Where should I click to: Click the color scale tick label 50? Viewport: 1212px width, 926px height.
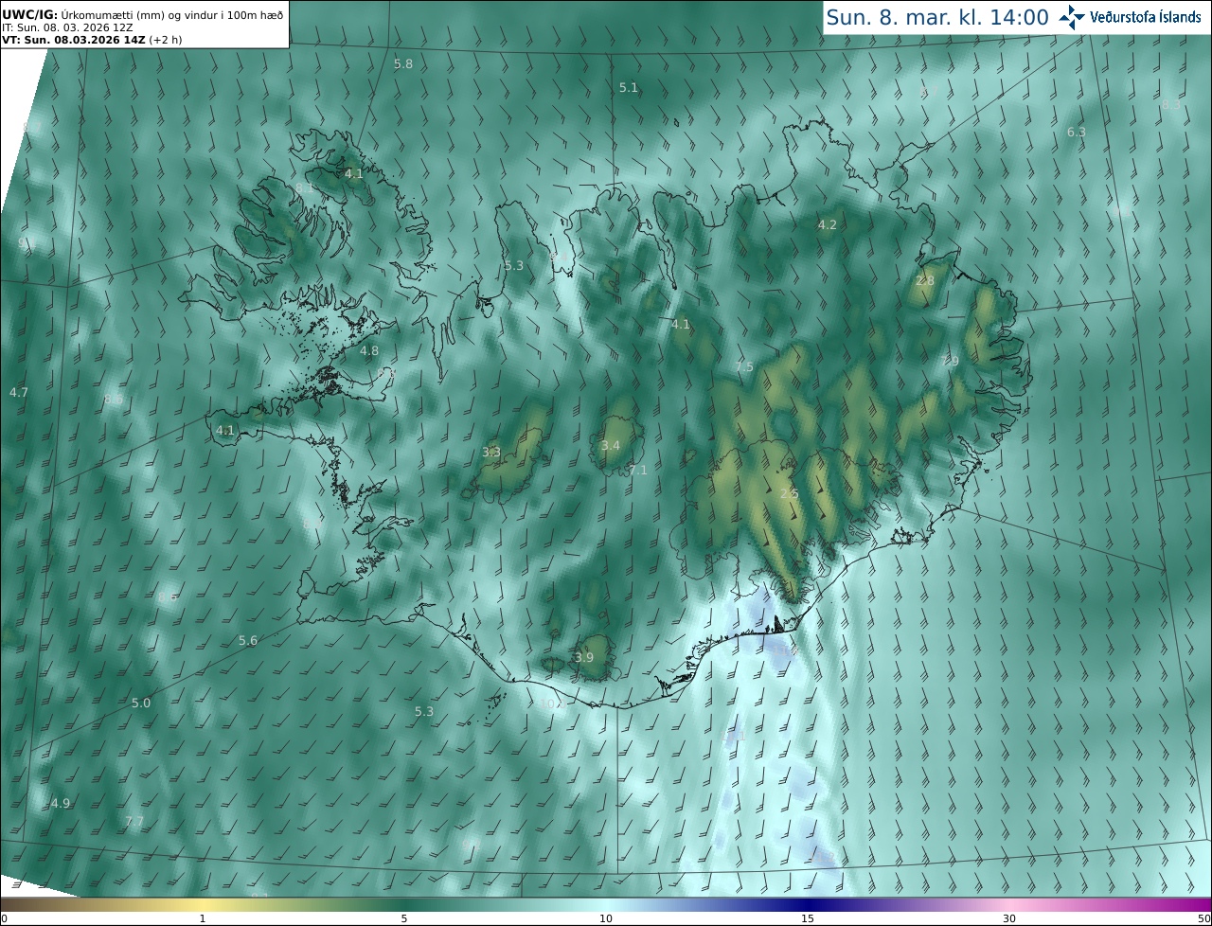click(1203, 918)
